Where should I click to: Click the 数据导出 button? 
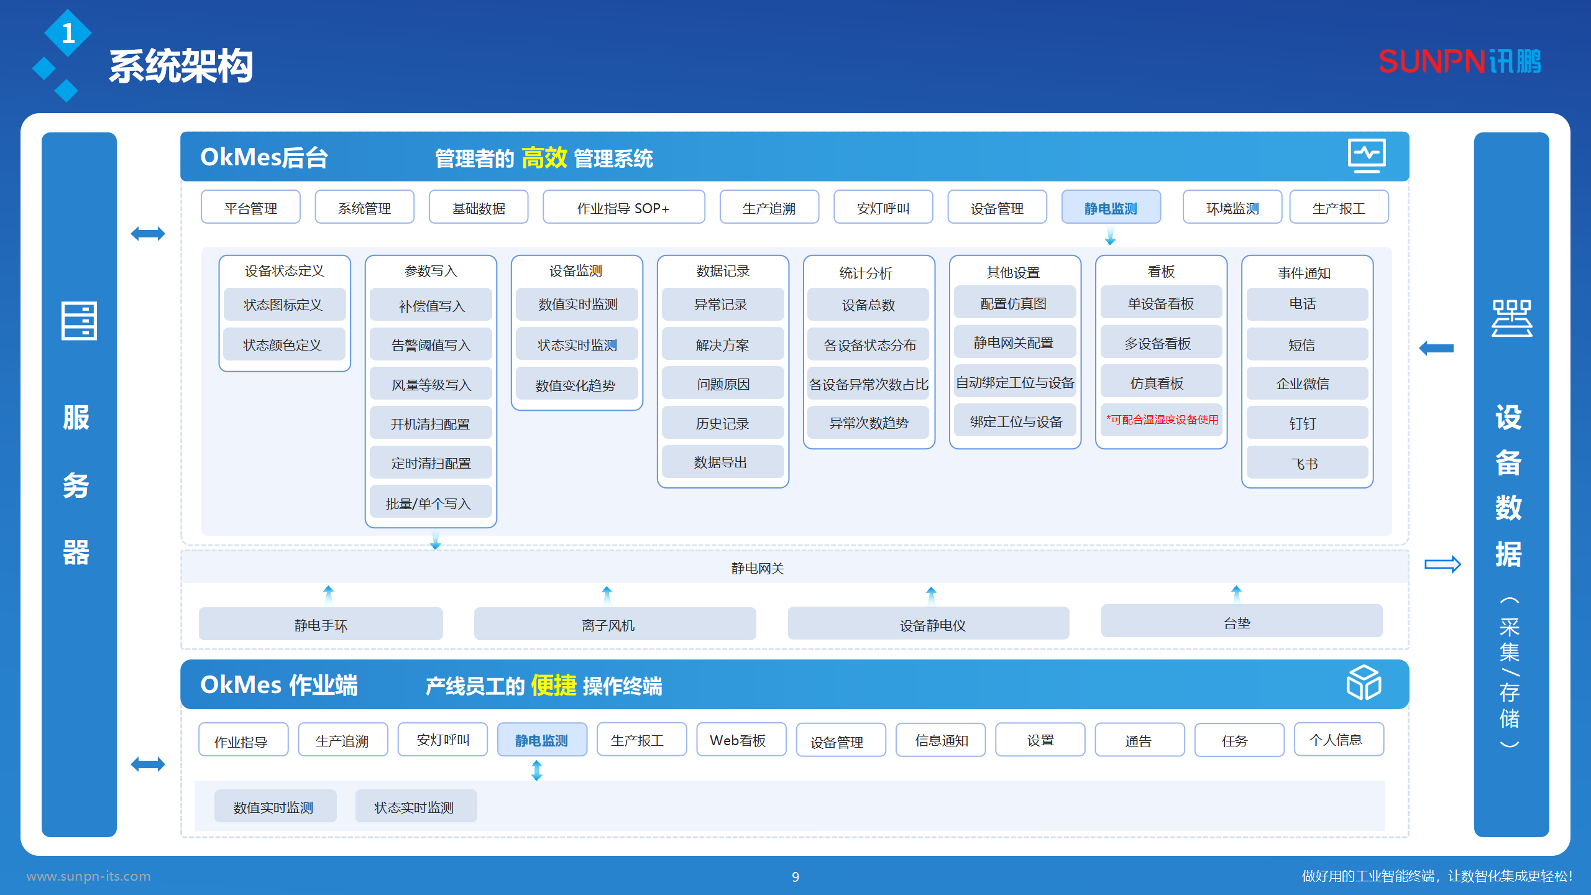(723, 462)
